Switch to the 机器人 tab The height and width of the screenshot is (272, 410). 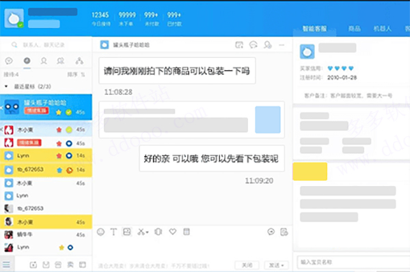382,29
